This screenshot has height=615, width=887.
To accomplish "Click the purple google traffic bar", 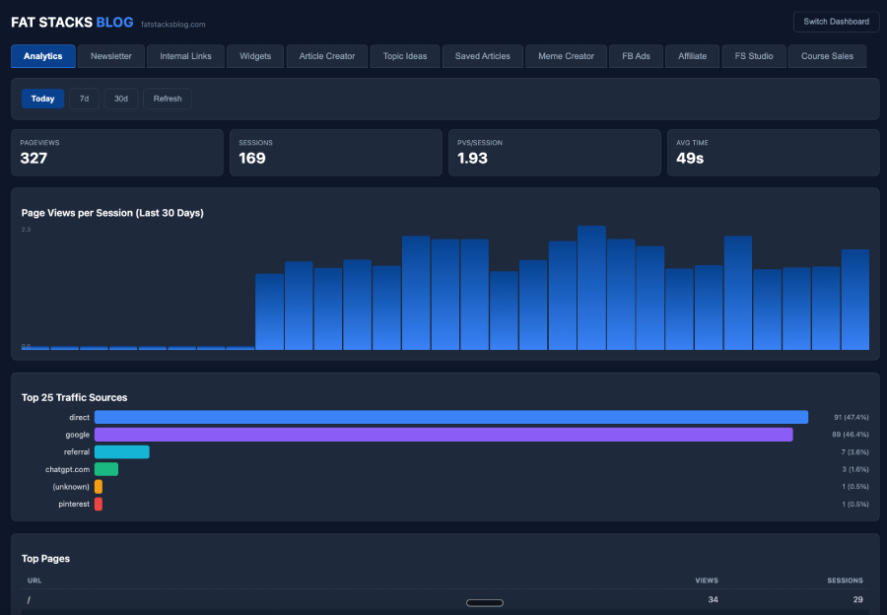I will pos(443,435).
